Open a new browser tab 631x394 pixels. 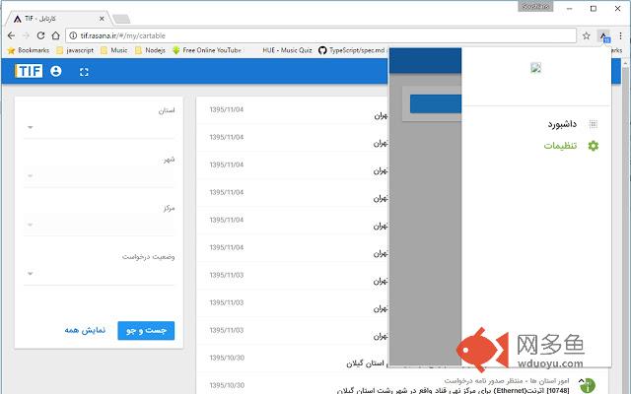click(x=121, y=19)
